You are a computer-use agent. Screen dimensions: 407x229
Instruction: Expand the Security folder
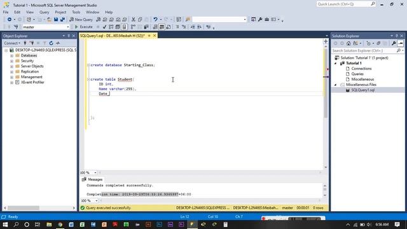pyautogui.click(x=11, y=61)
